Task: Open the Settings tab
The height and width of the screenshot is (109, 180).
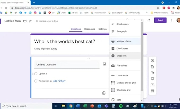Action: (102, 29)
